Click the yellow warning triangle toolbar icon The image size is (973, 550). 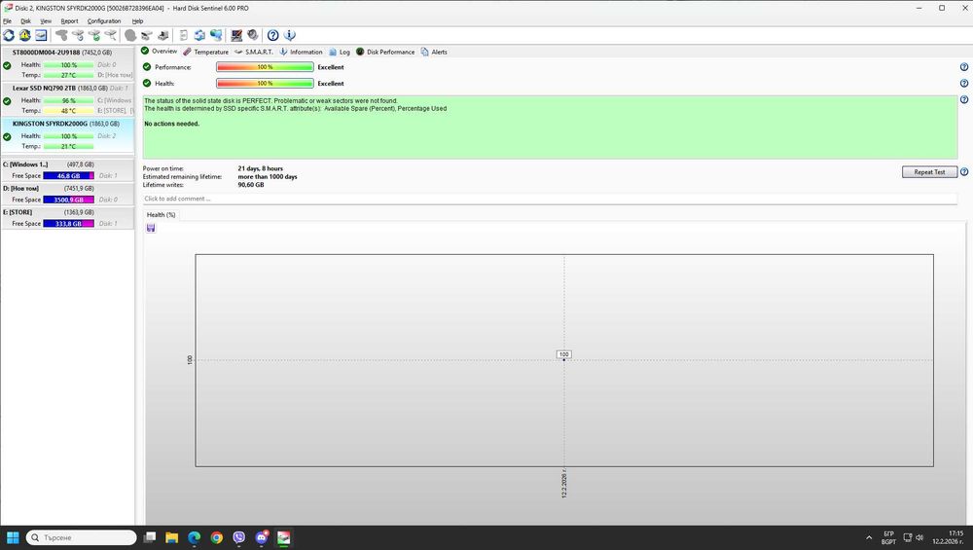click(x=25, y=35)
